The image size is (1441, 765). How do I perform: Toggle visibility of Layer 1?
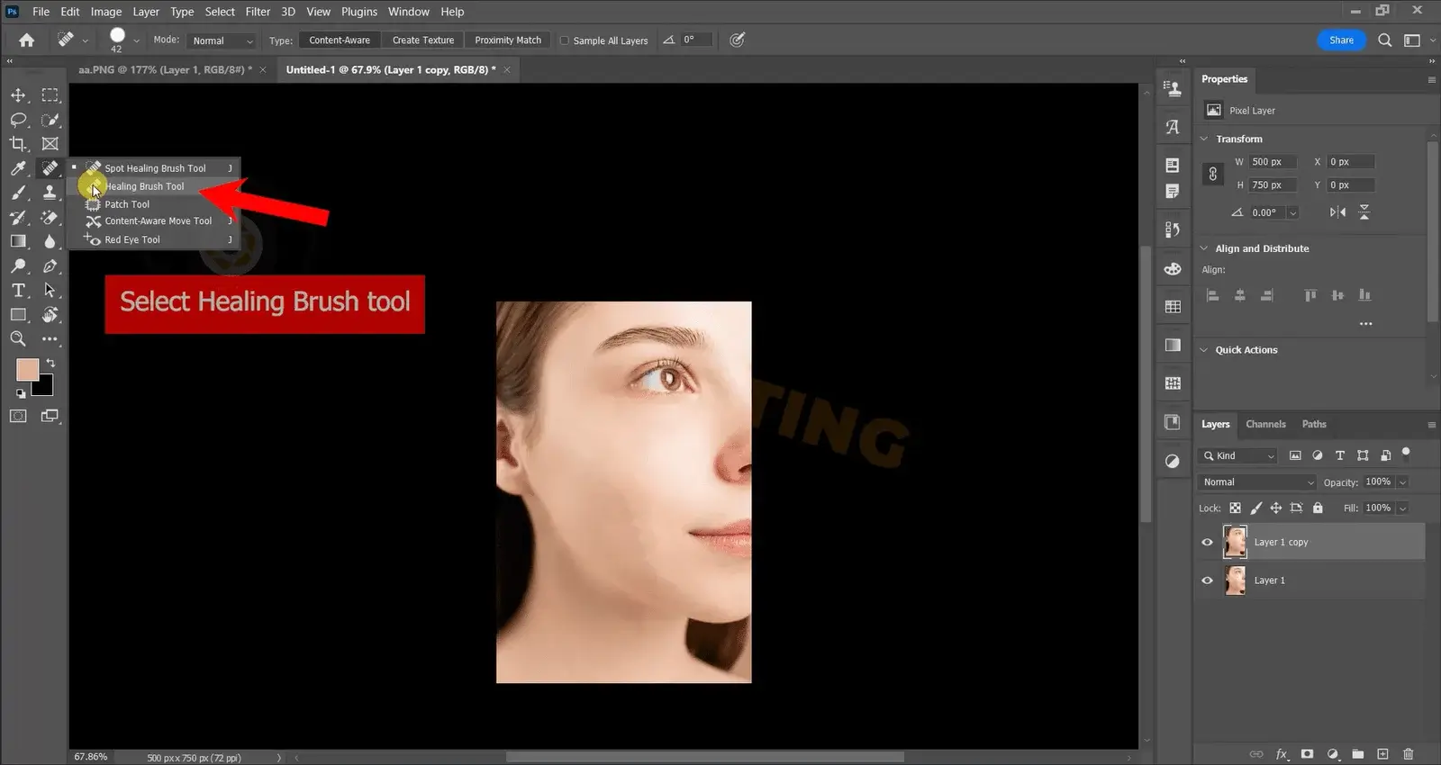[x=1207, y=580]
